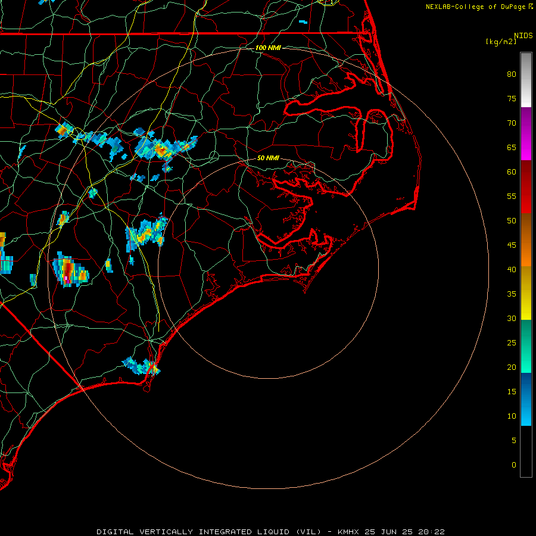
Task: Click the 15 value on the color scale
Action: [x=512, y=392]
